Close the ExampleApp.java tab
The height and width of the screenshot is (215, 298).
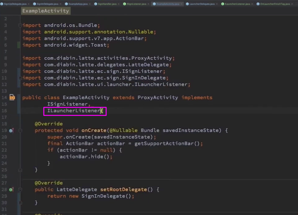(90, 4)
